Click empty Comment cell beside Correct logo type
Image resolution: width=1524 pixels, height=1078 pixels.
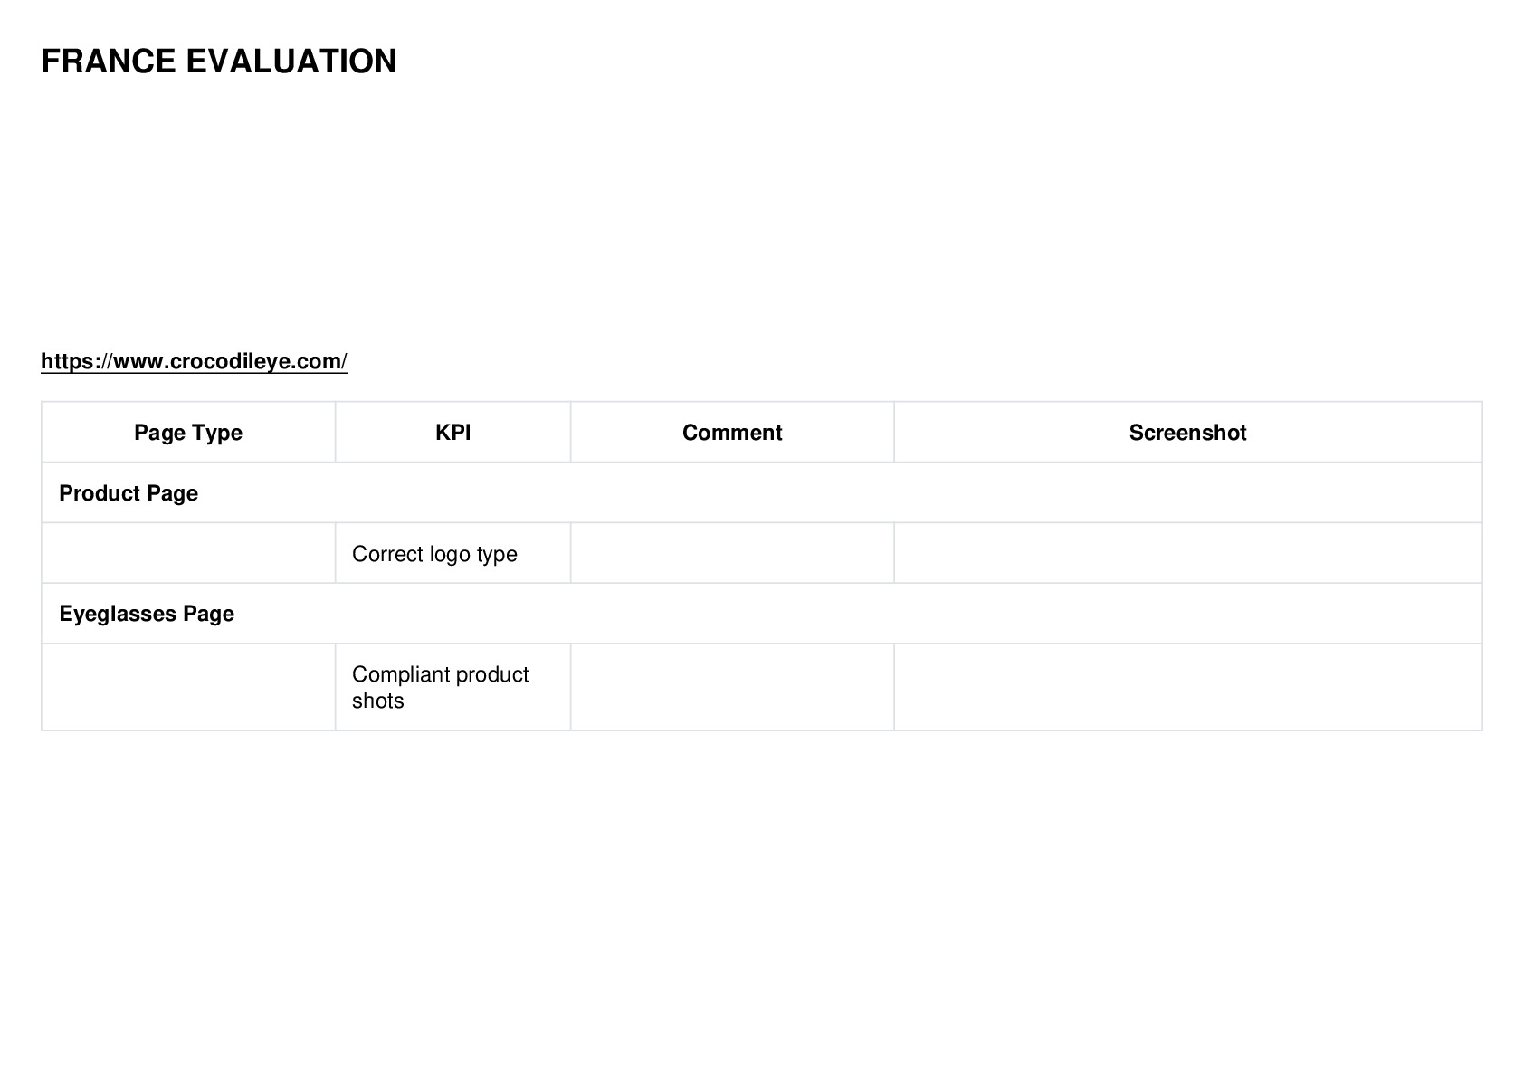click(x=732, y=553)
